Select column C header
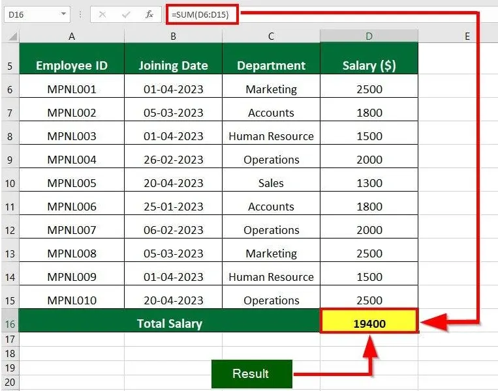 point(271,36)
